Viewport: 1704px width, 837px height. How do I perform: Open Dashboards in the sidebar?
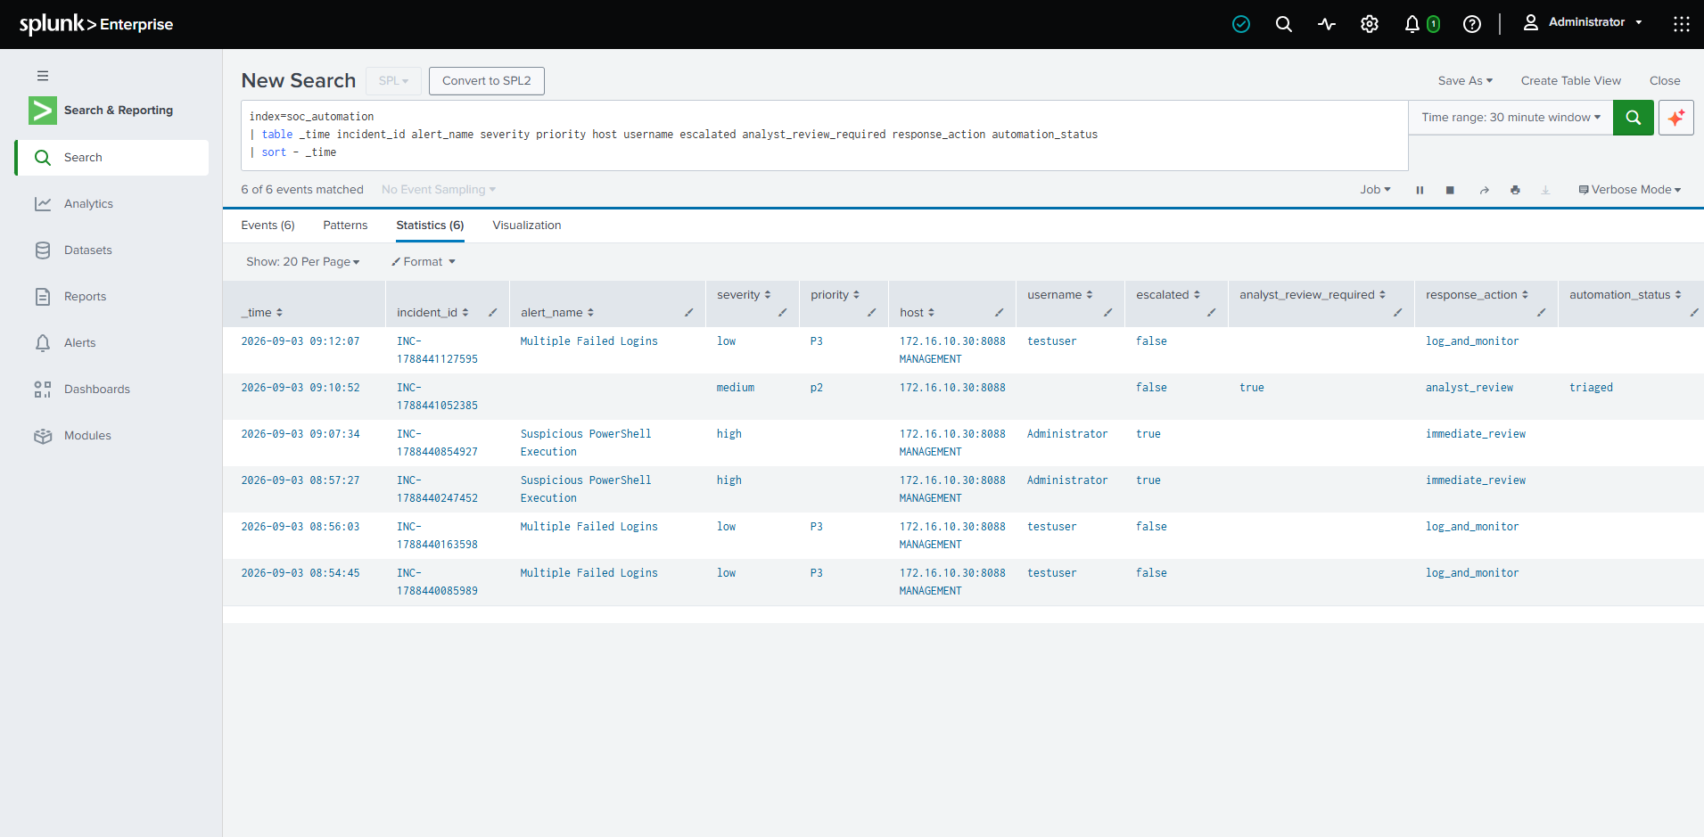pyautogui.click(x=111, y=390)
